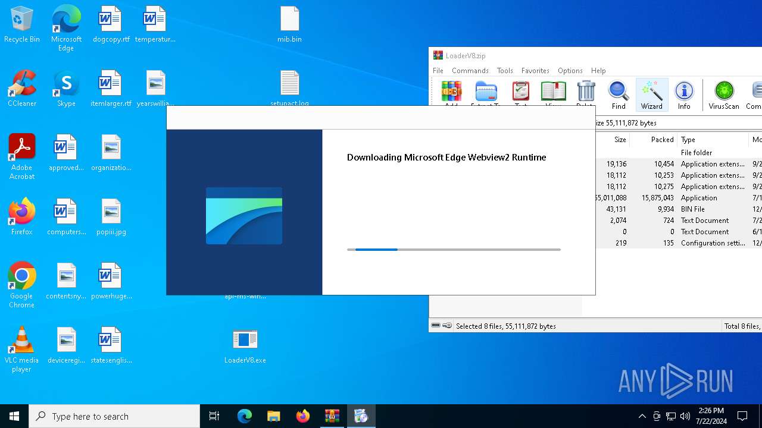Viewport: 762px width, 428px height.
Task: Open VLC media player shortcut
Action: 22,350
